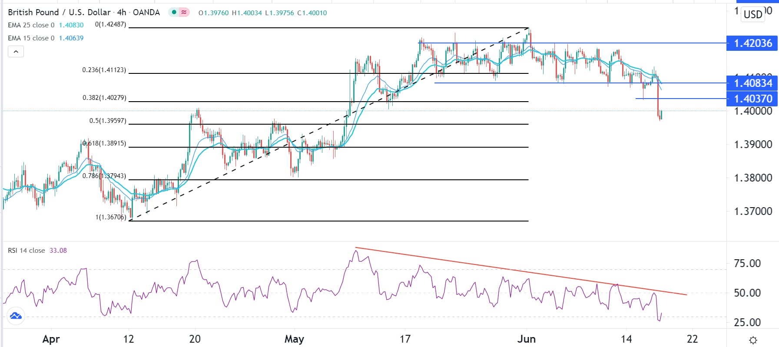Click the pink approximate-data indicator icon
This screenshot has height=347, width=779.
(184, 12)
